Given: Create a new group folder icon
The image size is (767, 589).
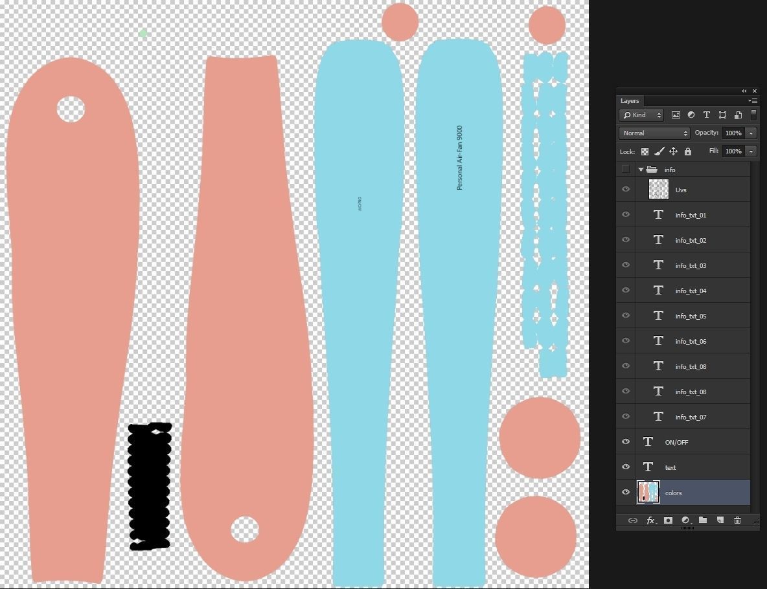Looking at the screenshot, I should pos(703,520).
